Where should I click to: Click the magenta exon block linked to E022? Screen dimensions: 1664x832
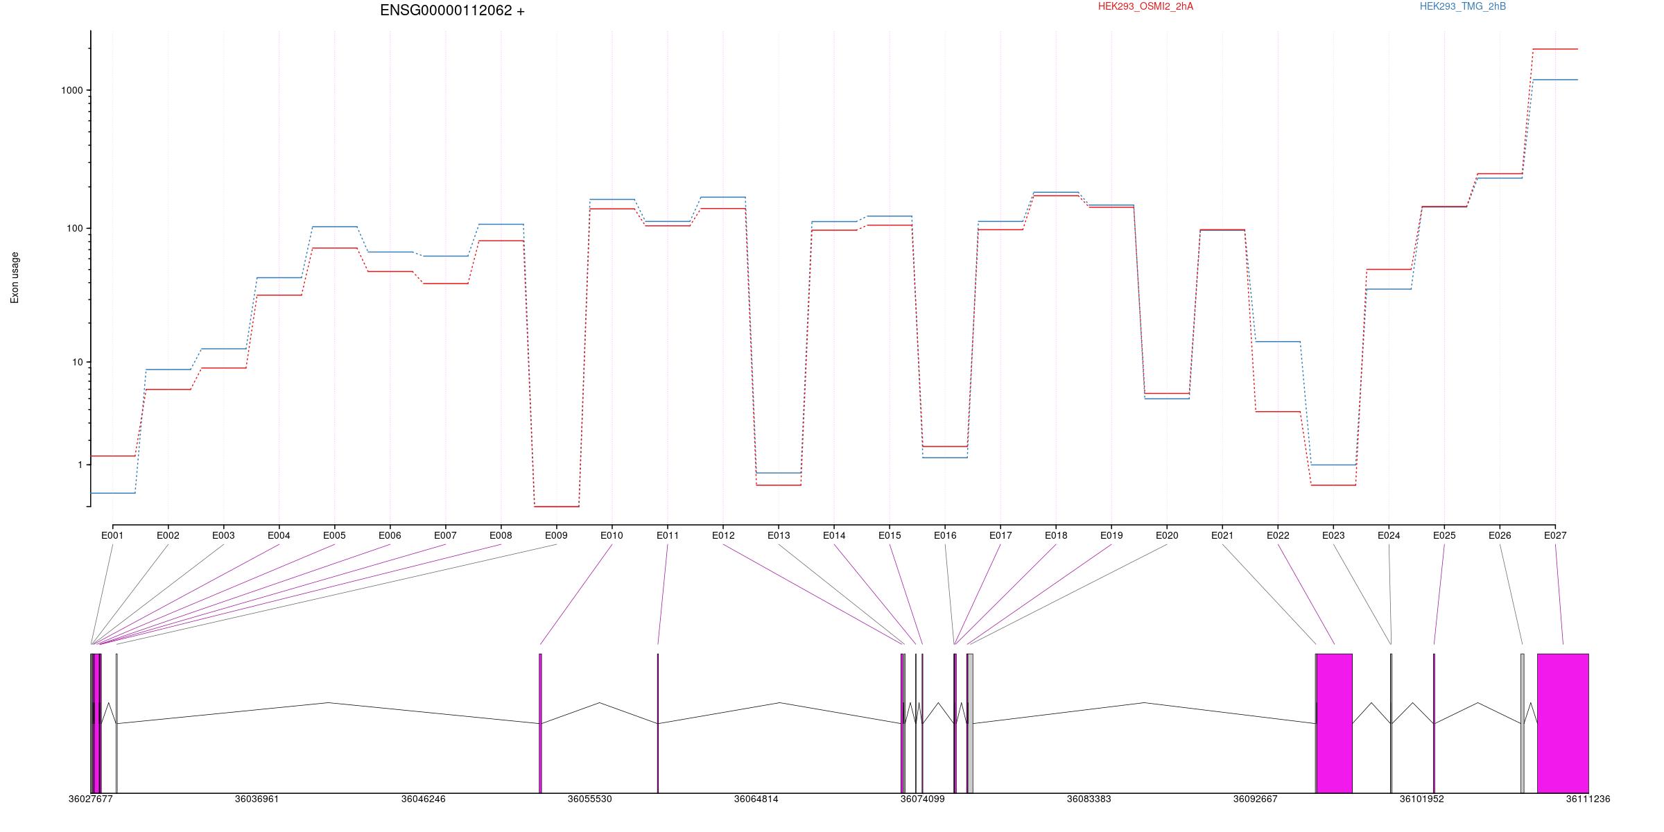1335,723
